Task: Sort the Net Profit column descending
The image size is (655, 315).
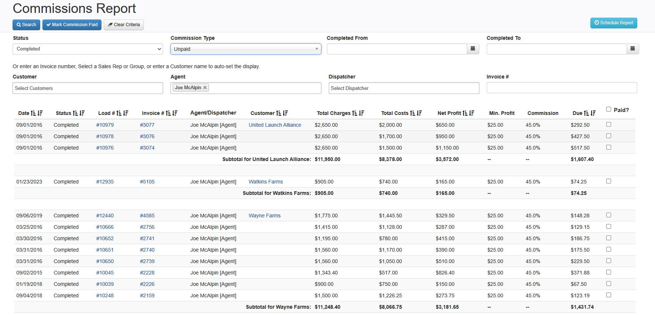Action: click(x=472, y=113)
